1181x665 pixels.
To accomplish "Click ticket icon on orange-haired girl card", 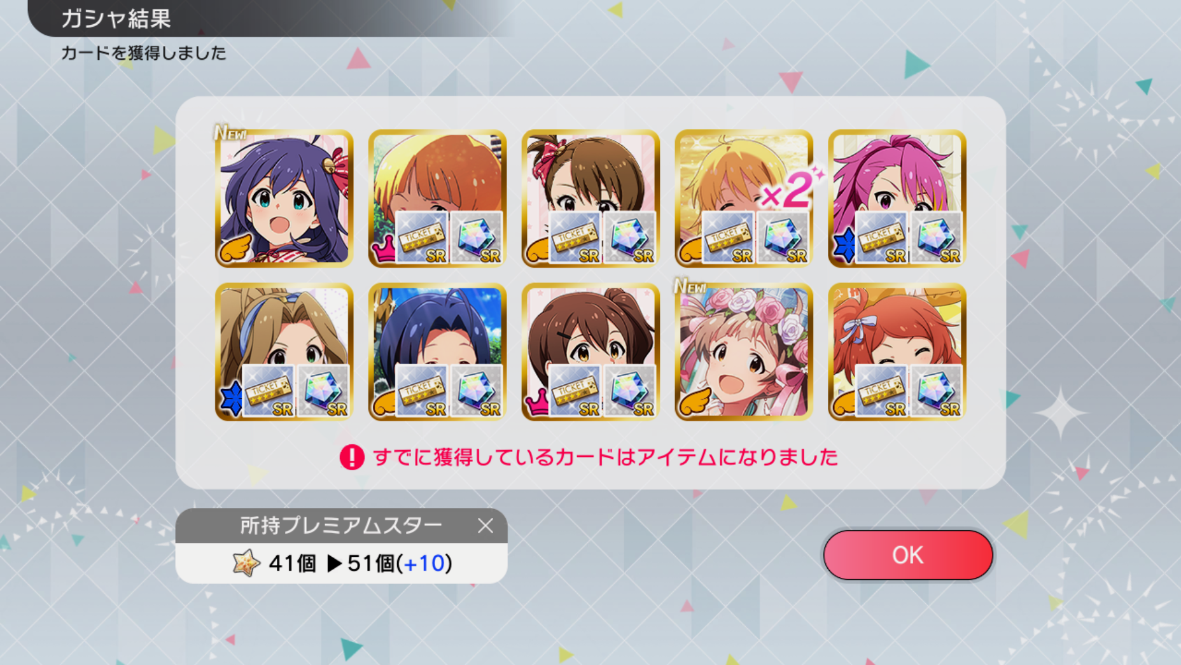I will [421, 238].
